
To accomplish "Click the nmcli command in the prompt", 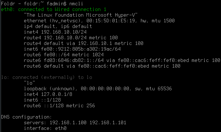I will [76, 4].
